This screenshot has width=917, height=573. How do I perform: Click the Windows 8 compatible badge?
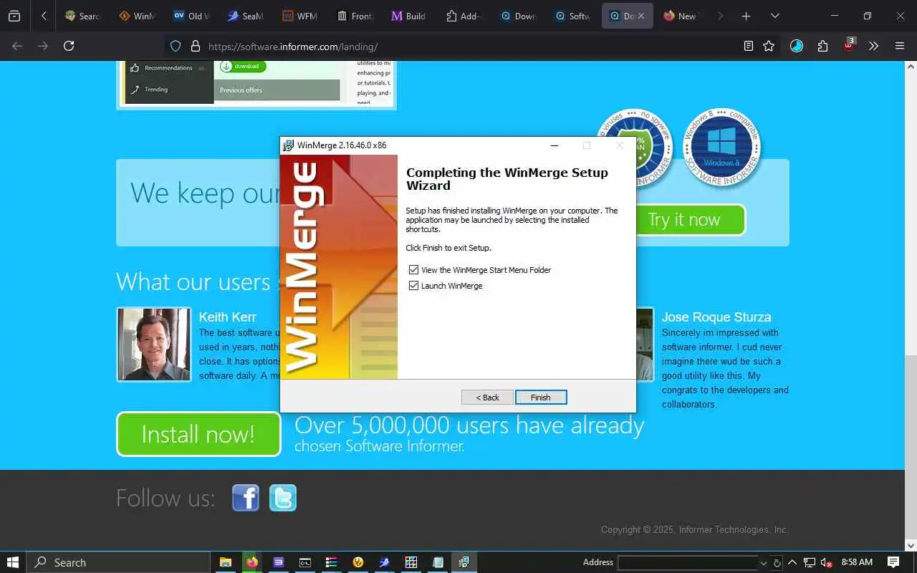coord(720,148)
